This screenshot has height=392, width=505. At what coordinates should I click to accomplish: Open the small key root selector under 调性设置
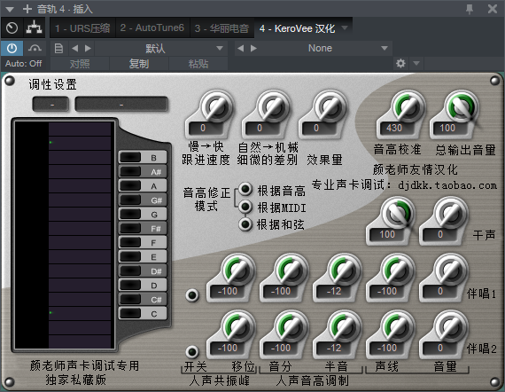click(x=50, y=104)
